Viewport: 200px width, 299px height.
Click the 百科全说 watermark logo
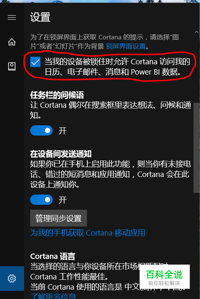[164, 277]
